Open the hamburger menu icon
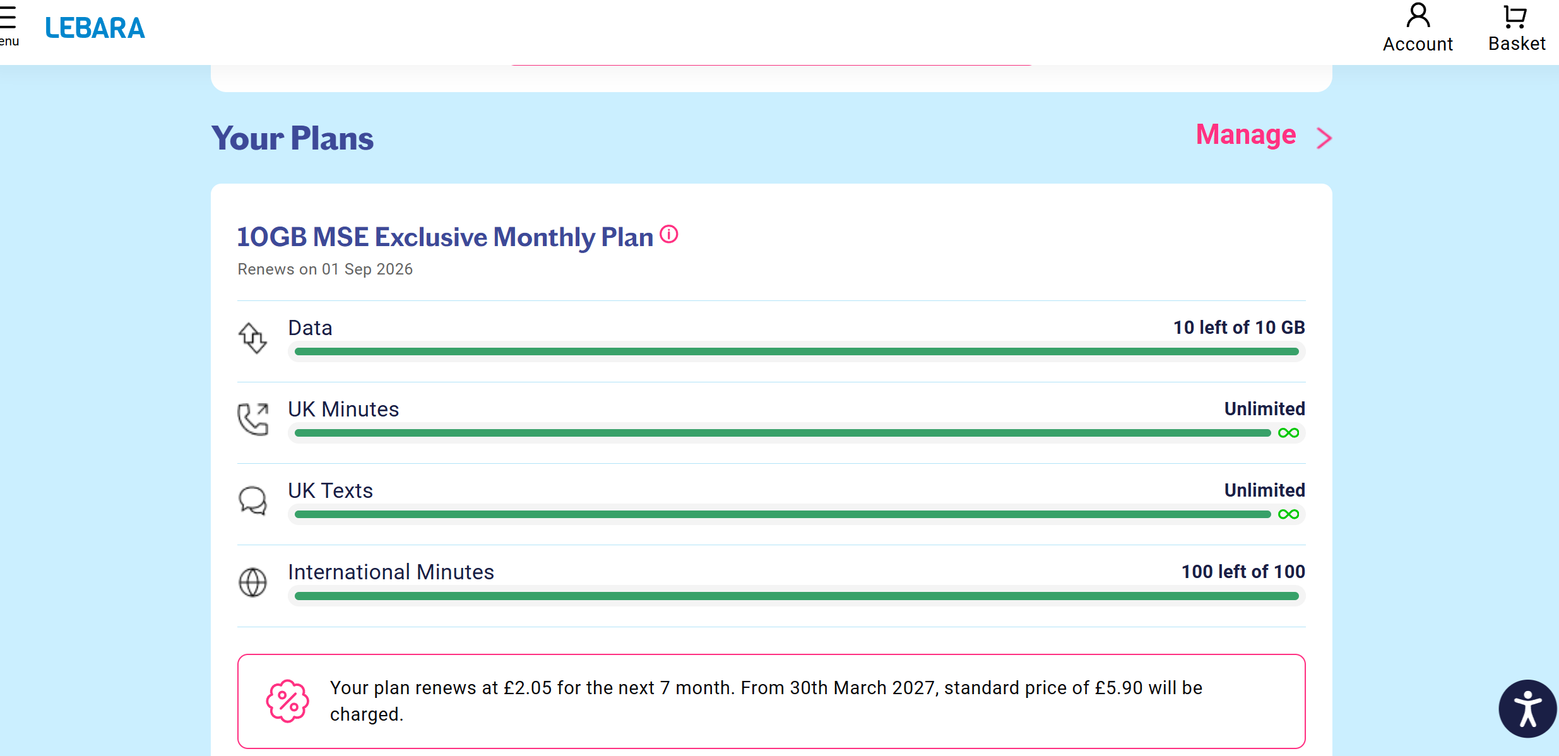The width and height of the screenshot is (1559, 756). click(8, 18)
